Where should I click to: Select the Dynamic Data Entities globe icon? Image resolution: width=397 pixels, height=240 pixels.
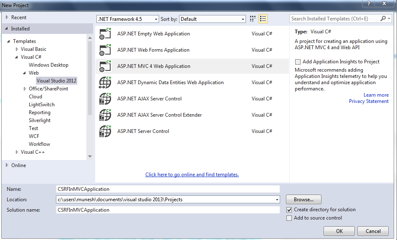(x=105, y=82)
